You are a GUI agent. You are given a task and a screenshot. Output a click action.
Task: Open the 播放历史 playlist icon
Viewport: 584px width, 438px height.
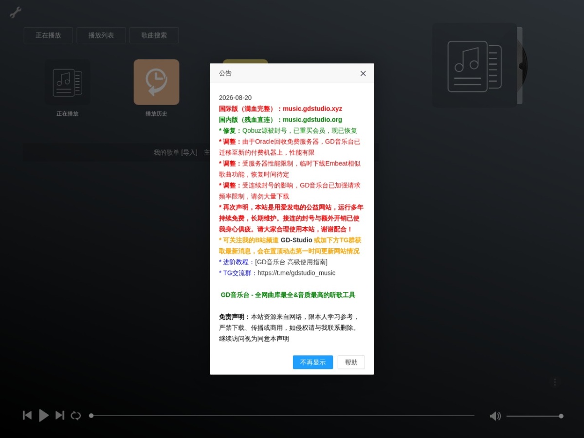156,82
